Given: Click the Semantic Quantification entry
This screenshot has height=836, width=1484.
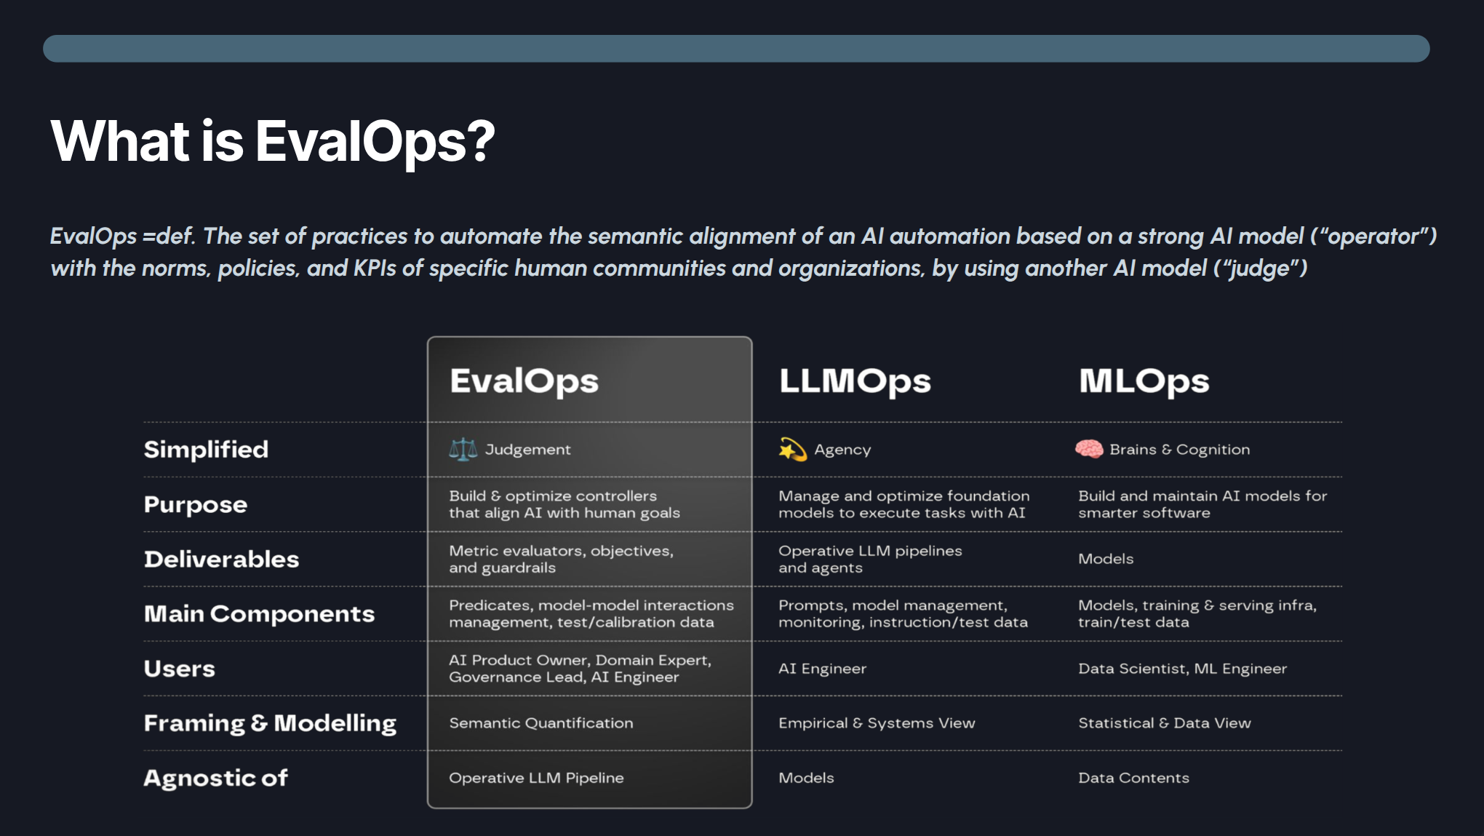Looking at the screenshot, I should click(x=540, y=722).
